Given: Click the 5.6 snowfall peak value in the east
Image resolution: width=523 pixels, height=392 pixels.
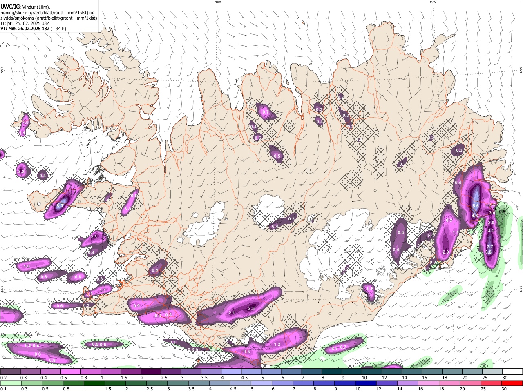Looking at the screenshot, I should (476, 206).
